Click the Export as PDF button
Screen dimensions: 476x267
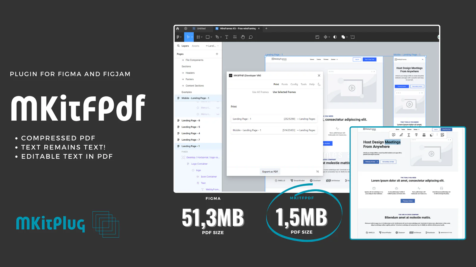(270, 171)
